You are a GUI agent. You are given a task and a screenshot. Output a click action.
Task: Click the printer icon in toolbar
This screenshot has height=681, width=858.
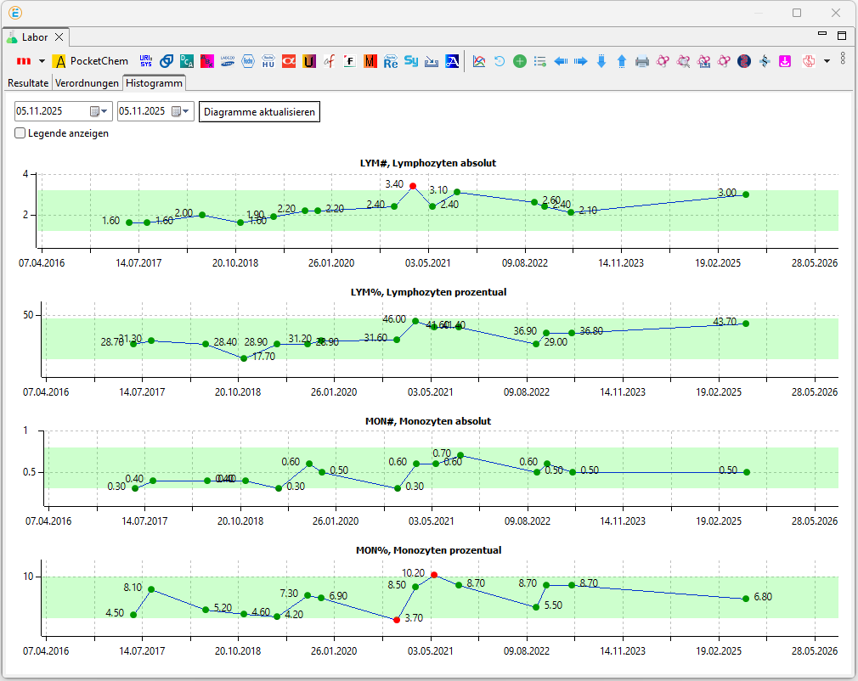[642, 61]
